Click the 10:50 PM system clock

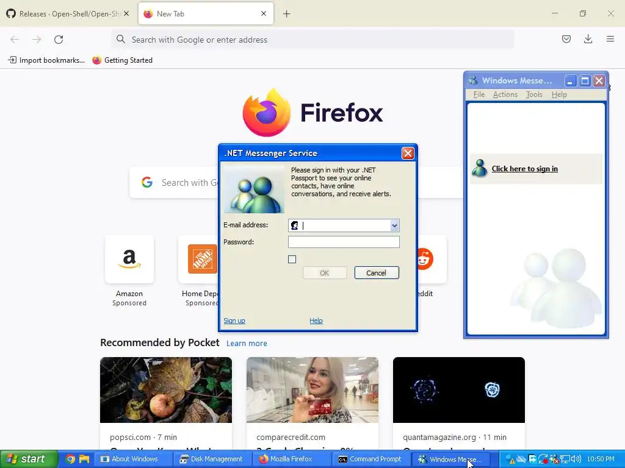[x=601, y=459]
